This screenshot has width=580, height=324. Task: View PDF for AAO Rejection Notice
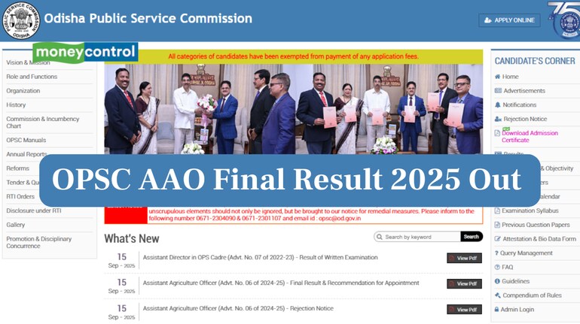[x=464, y=310]
